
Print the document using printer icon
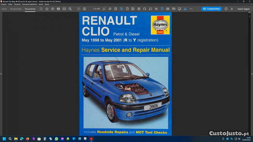click(x=58, y=9)
